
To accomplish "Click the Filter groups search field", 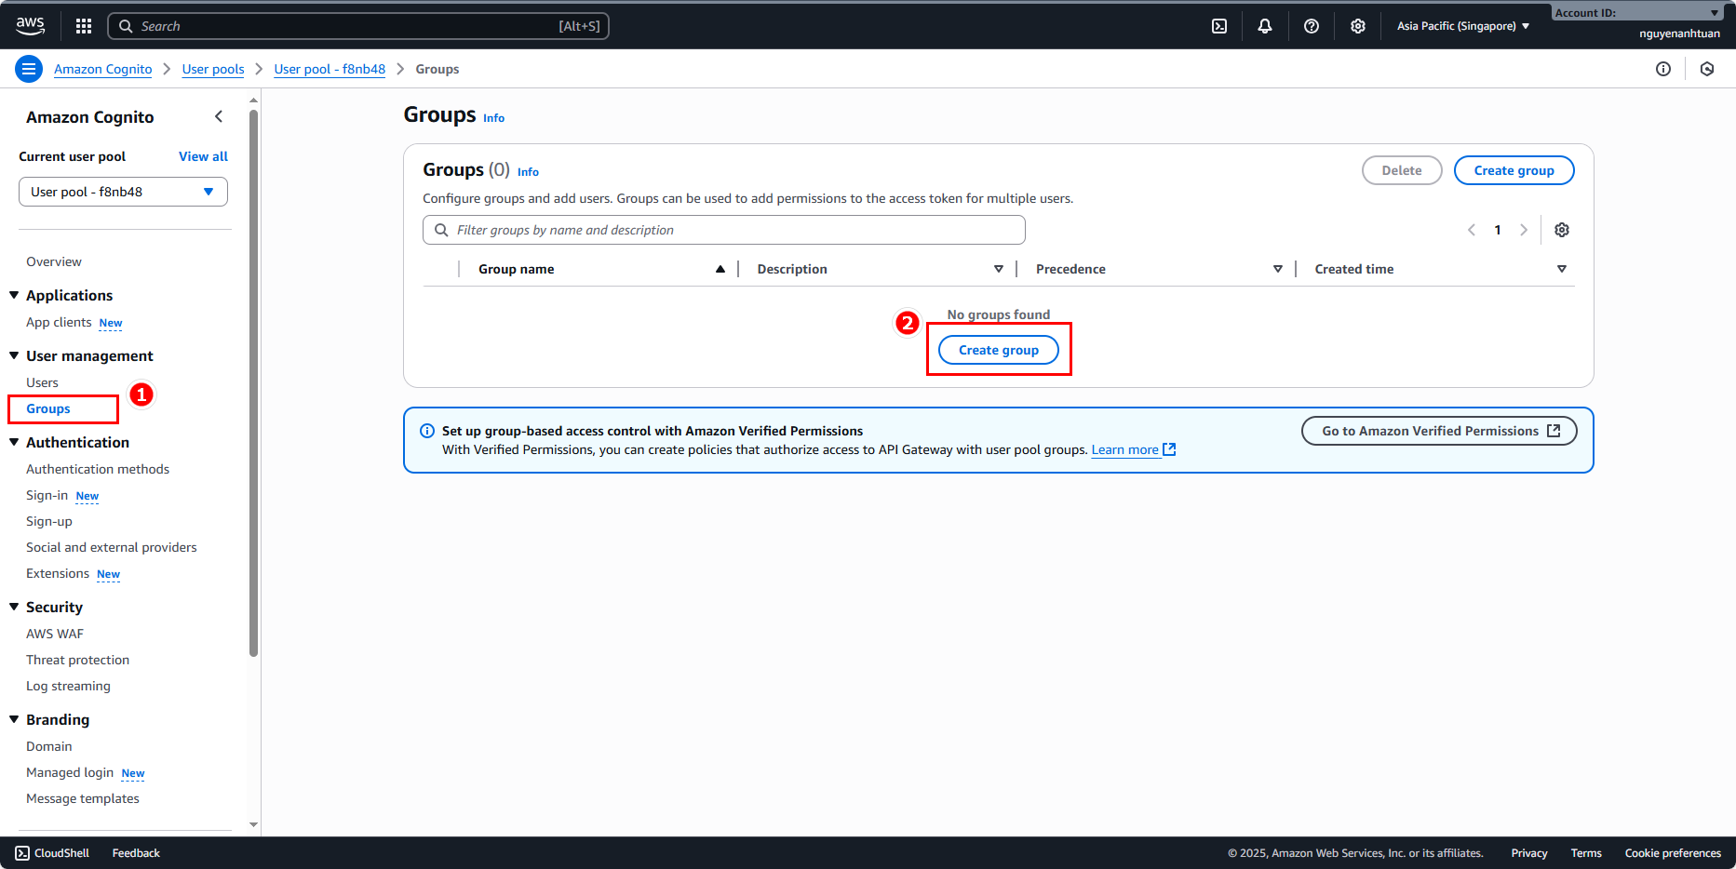I will click(x=724, y=230).
